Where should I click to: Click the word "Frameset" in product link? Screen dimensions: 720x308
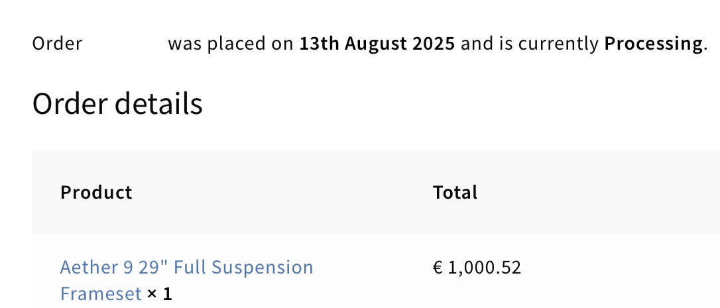pyautogui.click(x=101, y=293)
